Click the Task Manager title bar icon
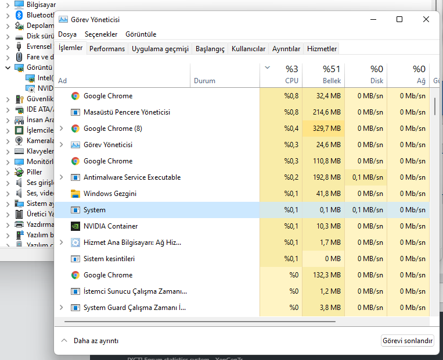This screenshot has width=443, height=360. coord(63,20)
